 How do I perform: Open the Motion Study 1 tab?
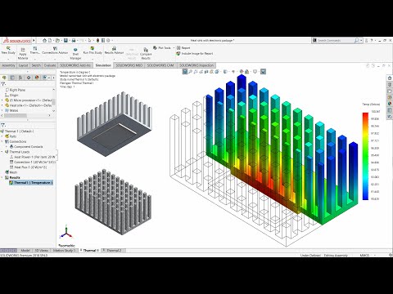pos(64,251)
